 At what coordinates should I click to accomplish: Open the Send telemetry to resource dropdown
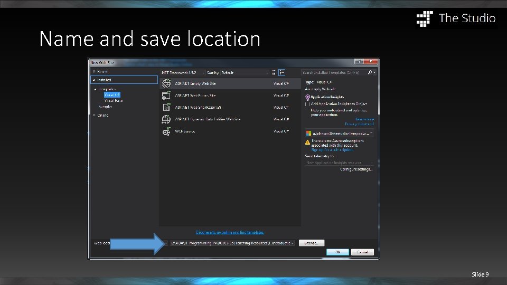339,163
